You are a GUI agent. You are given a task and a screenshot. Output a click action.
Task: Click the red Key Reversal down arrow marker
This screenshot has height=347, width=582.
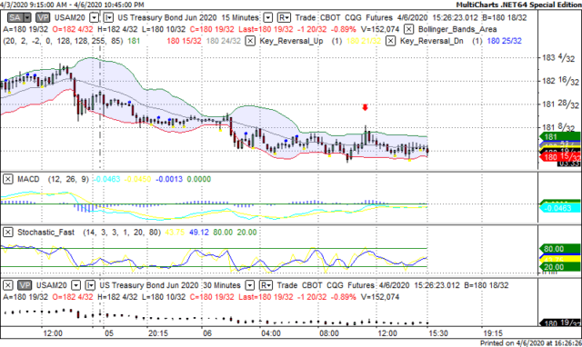(x=366, y=107)
